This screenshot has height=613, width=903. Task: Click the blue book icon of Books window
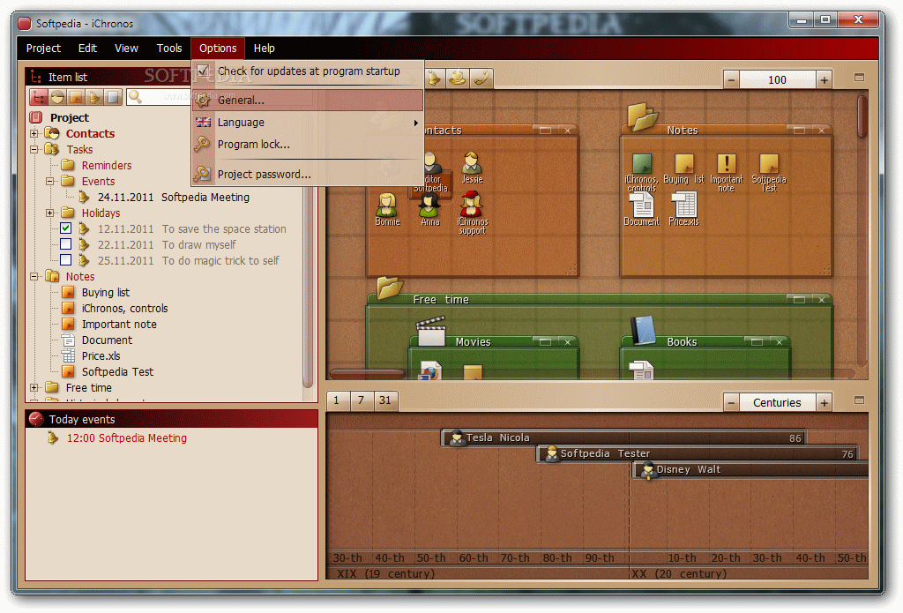pos(643,330)
